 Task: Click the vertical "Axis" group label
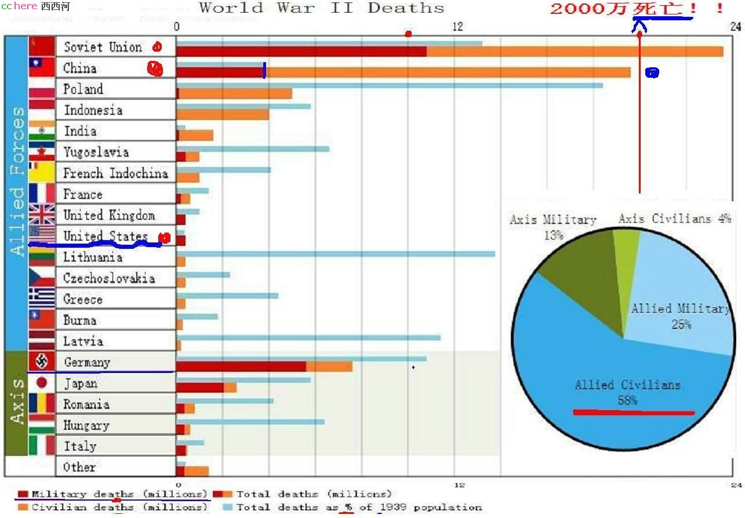tap(17, 401)
